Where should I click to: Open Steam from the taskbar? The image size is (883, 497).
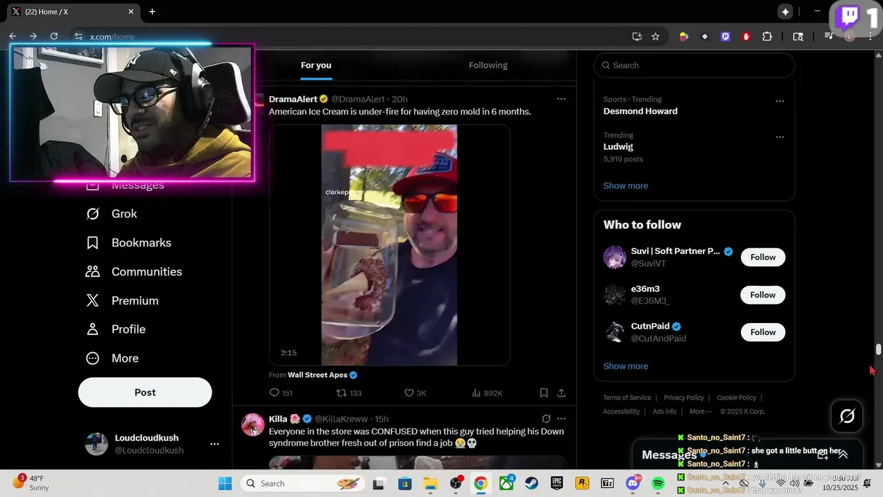(x=531, y=483)
